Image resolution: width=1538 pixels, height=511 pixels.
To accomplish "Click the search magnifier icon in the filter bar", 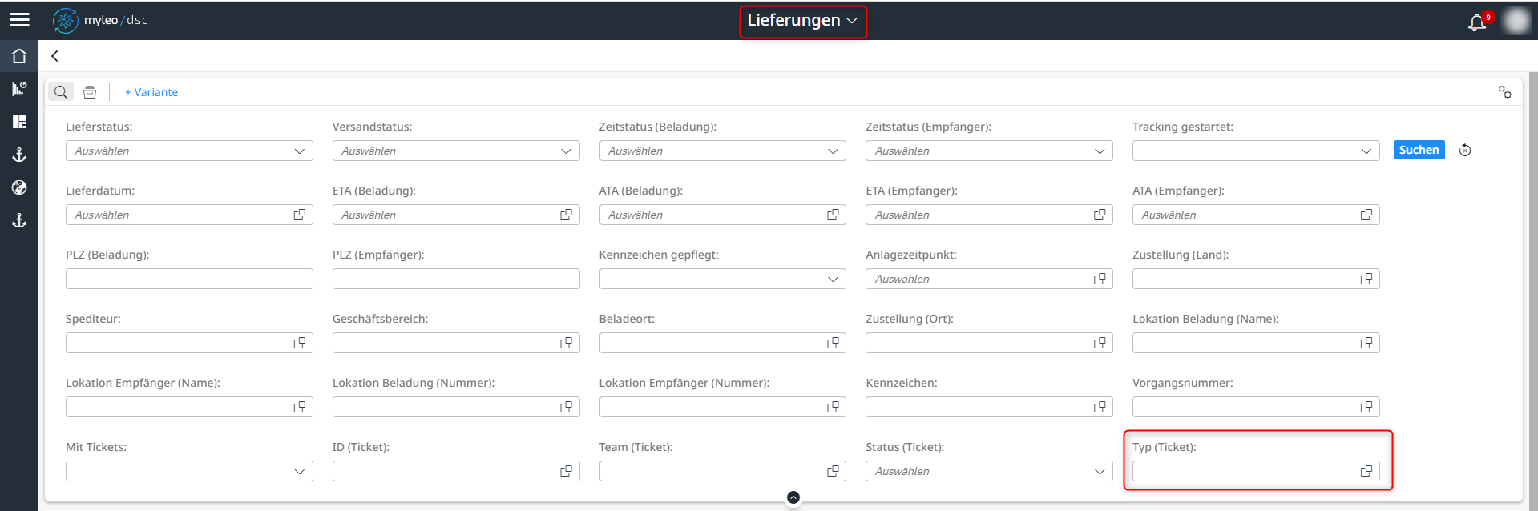I will click(61, 91).
